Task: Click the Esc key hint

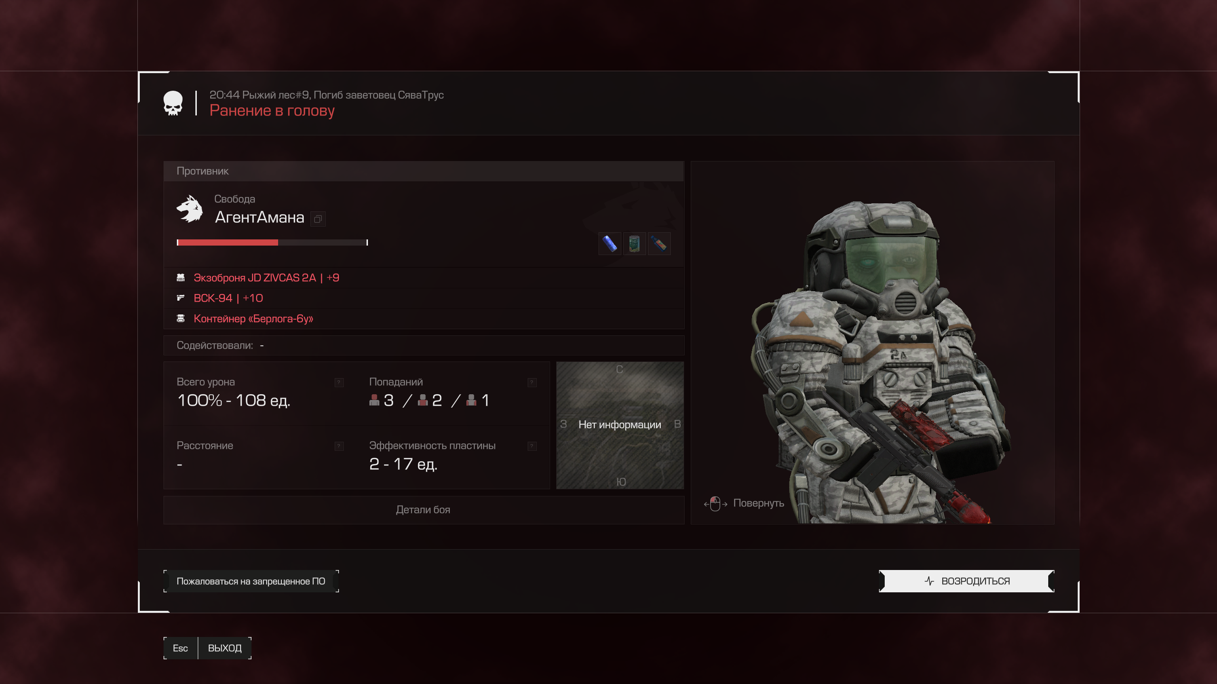Action: pyautogui.click(x=180, y=648)
